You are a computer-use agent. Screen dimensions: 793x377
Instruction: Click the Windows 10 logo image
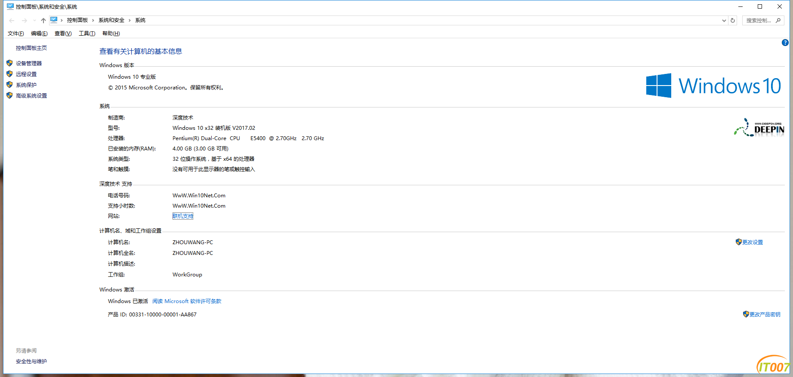(x=713, y=86)
